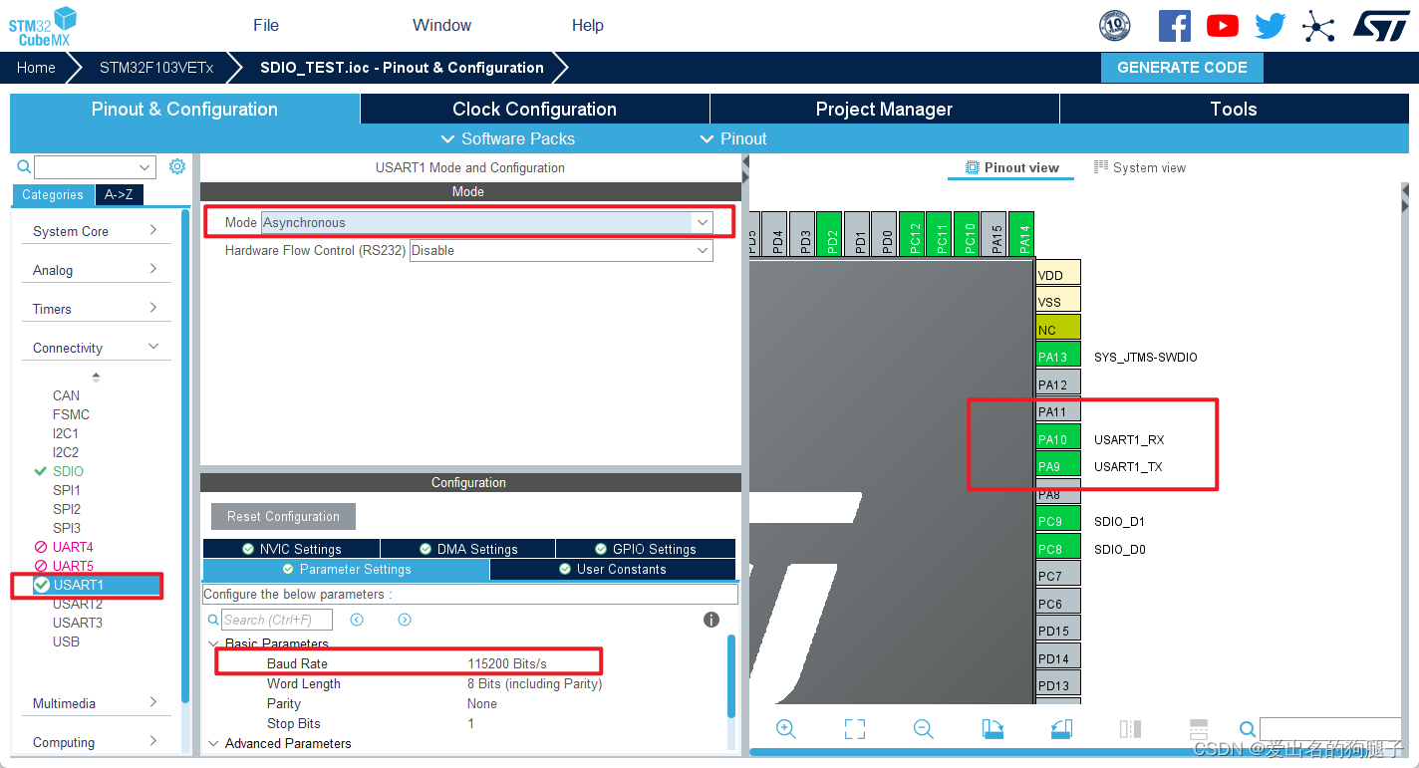The image size is (1419, 768).
Task: Click the PC9 pin on the chip
Action: (1058, 521)
